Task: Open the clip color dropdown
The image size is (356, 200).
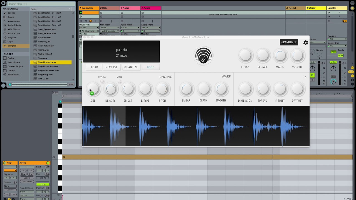Action: [10, 170]
